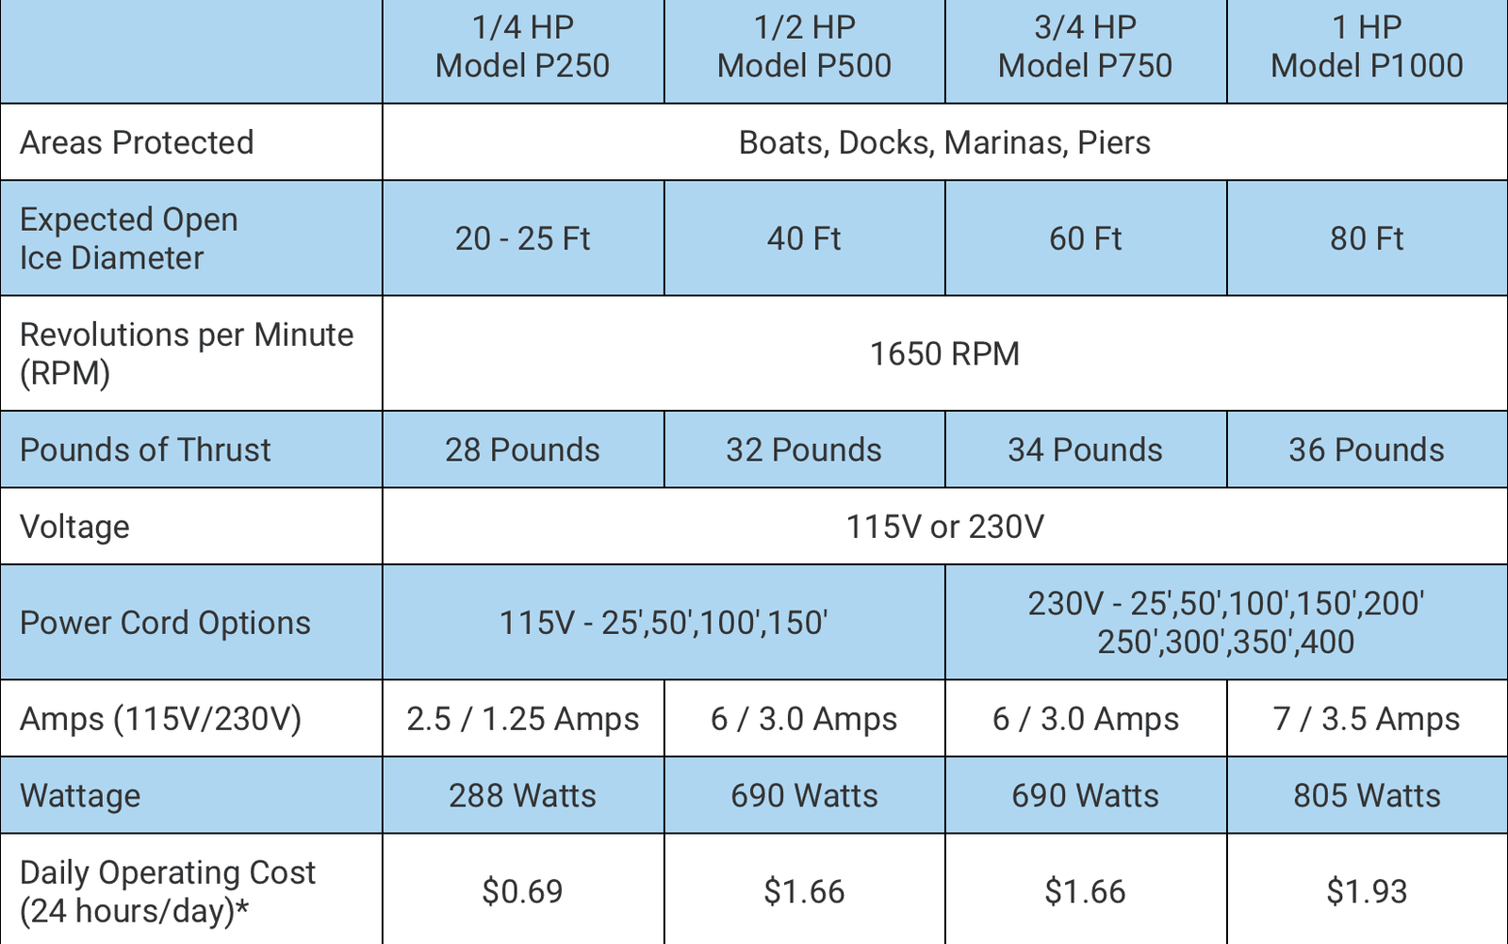Click the Areas Protected row label
1508x944 pixels.
(137, 142)
